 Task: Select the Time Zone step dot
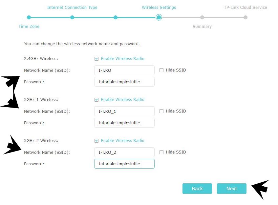[29, 17]
